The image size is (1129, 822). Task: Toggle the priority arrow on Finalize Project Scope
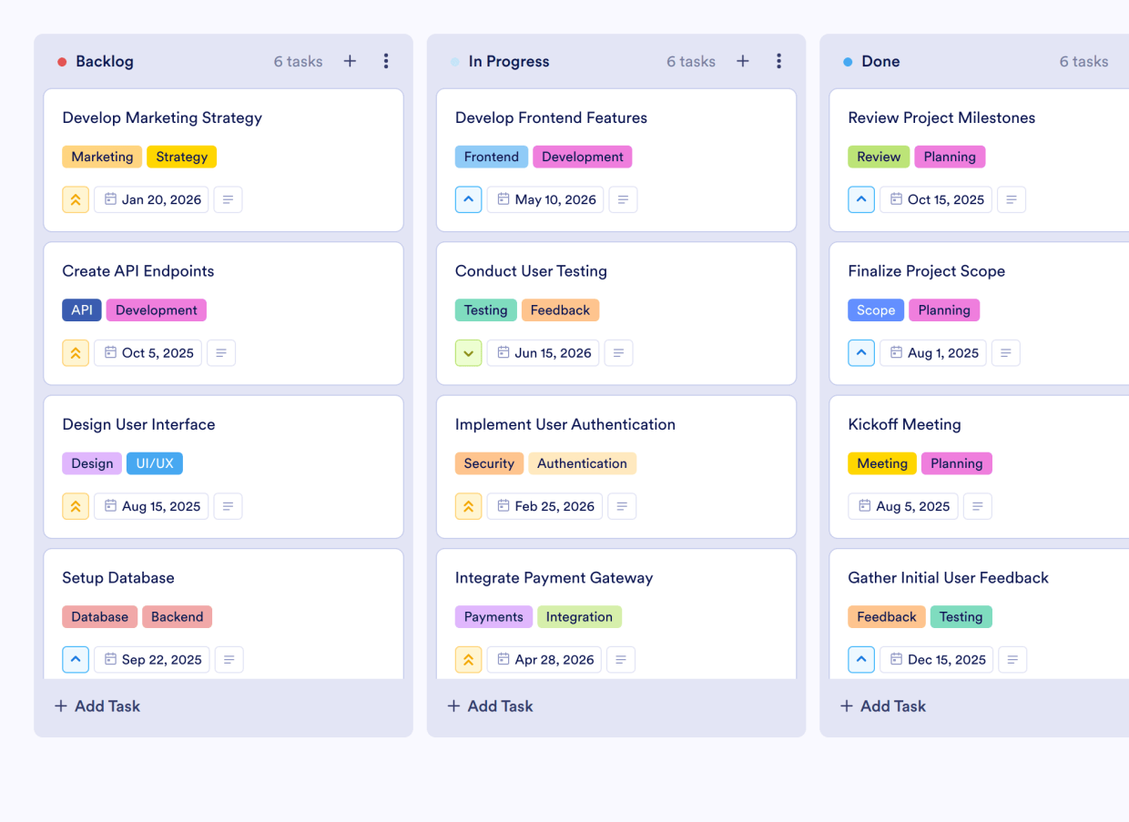[x=861, y=352]
